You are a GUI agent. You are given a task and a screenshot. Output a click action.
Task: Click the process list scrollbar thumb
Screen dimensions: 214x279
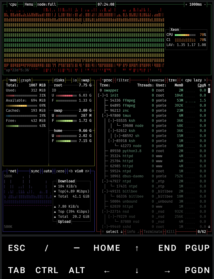pyautogui.click(x=209, y=91)
